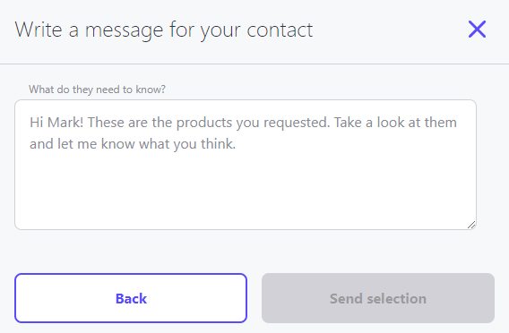Return to the previous step via Back
The height and width of the screenshot is (333, 509).
[x=131, y=298]
